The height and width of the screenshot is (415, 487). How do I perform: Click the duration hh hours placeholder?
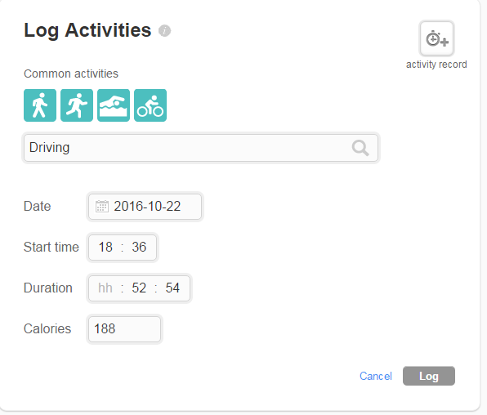(x=105, y=288)
